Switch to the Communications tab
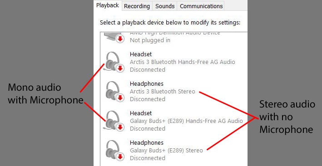The width and height of the screenshot is (322, 166). [x=201, y=6]
